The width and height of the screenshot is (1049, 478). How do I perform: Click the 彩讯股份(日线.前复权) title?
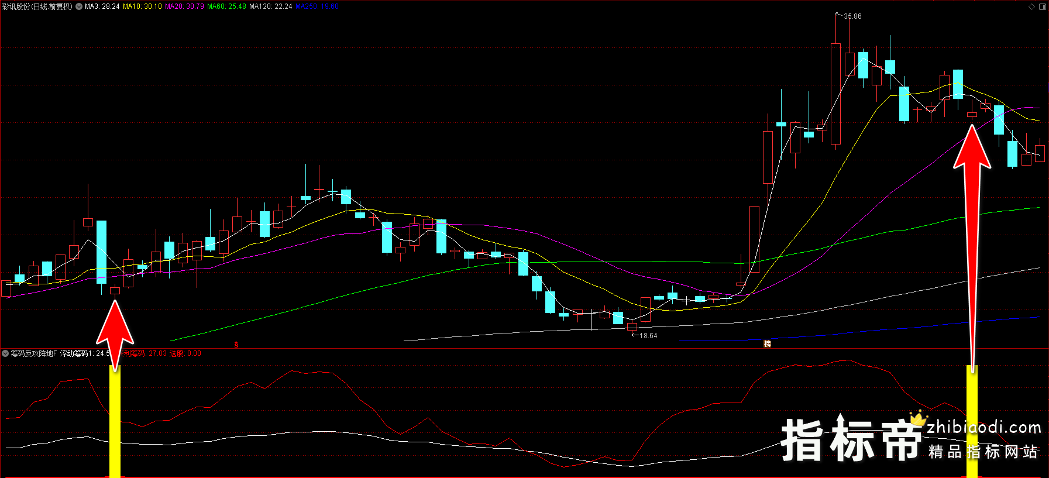[x=37, y=6]
